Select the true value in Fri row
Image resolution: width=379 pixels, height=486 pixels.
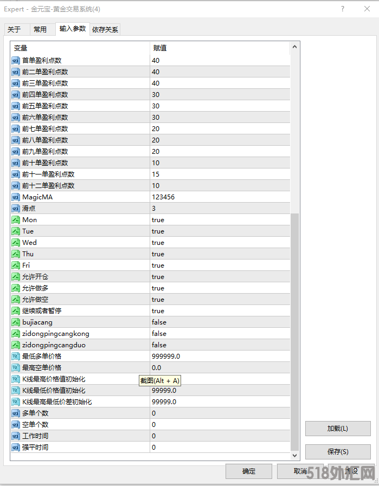tap(158, 265)
